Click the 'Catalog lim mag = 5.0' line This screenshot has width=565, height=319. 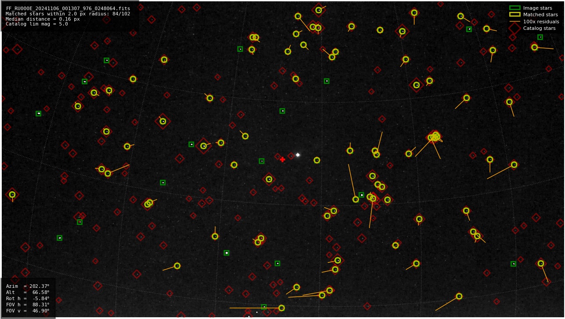pos(37,24)
